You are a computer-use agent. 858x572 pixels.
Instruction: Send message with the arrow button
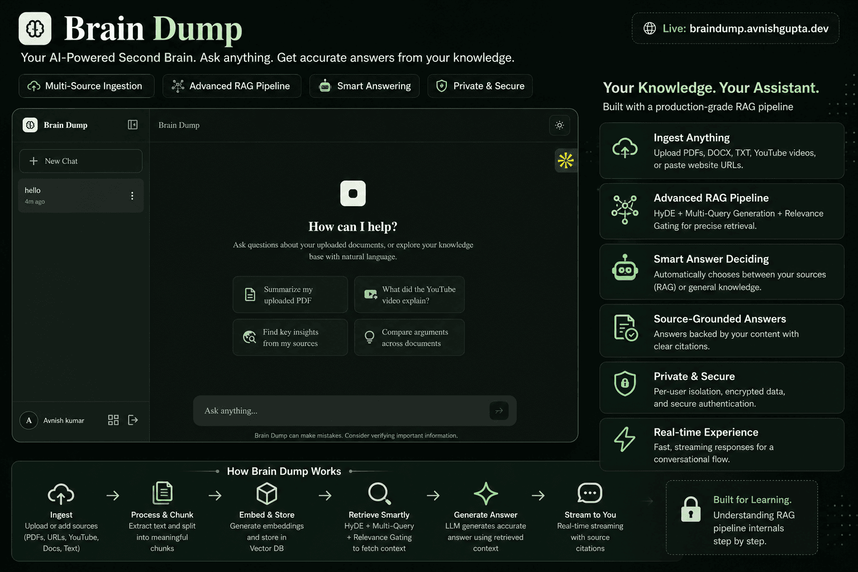tap(499, 411)
